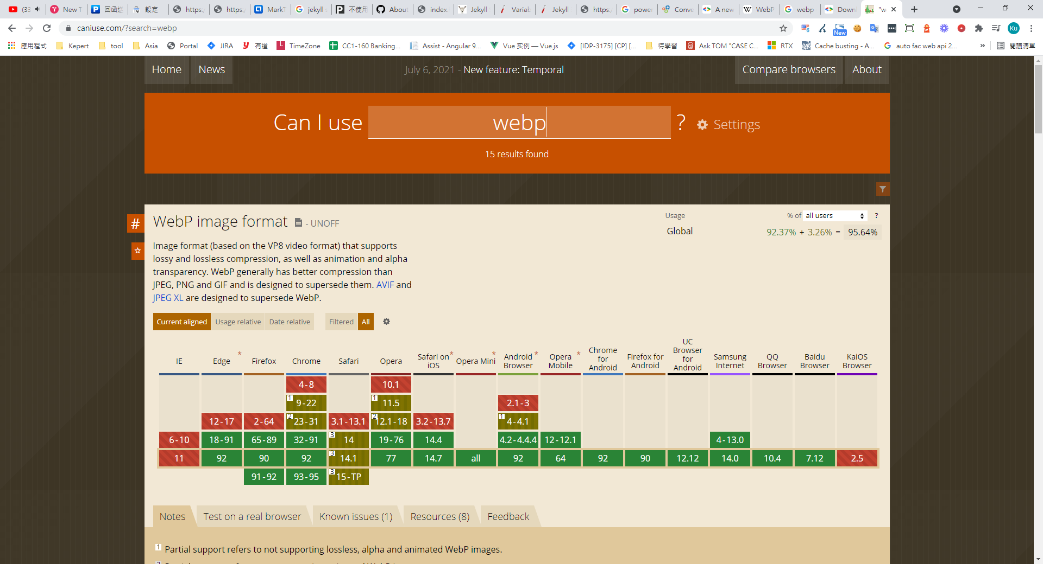Image resolution: width=1043 pixels, height=564 pixels.
Task: Open the Compare browsers page
Action: 788,69
